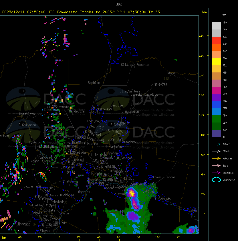Click the 'MENDOZA' city label
The width and height of the screenshot is (238, 241).
click(70, 146)
